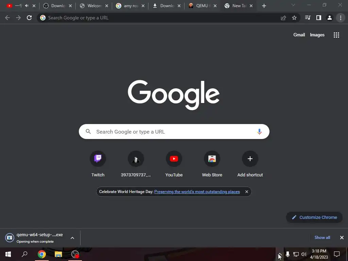Click the forward navigation arrow
This screenshot has width=348, height=261.
pyautogui.click(x=18, y=18)
